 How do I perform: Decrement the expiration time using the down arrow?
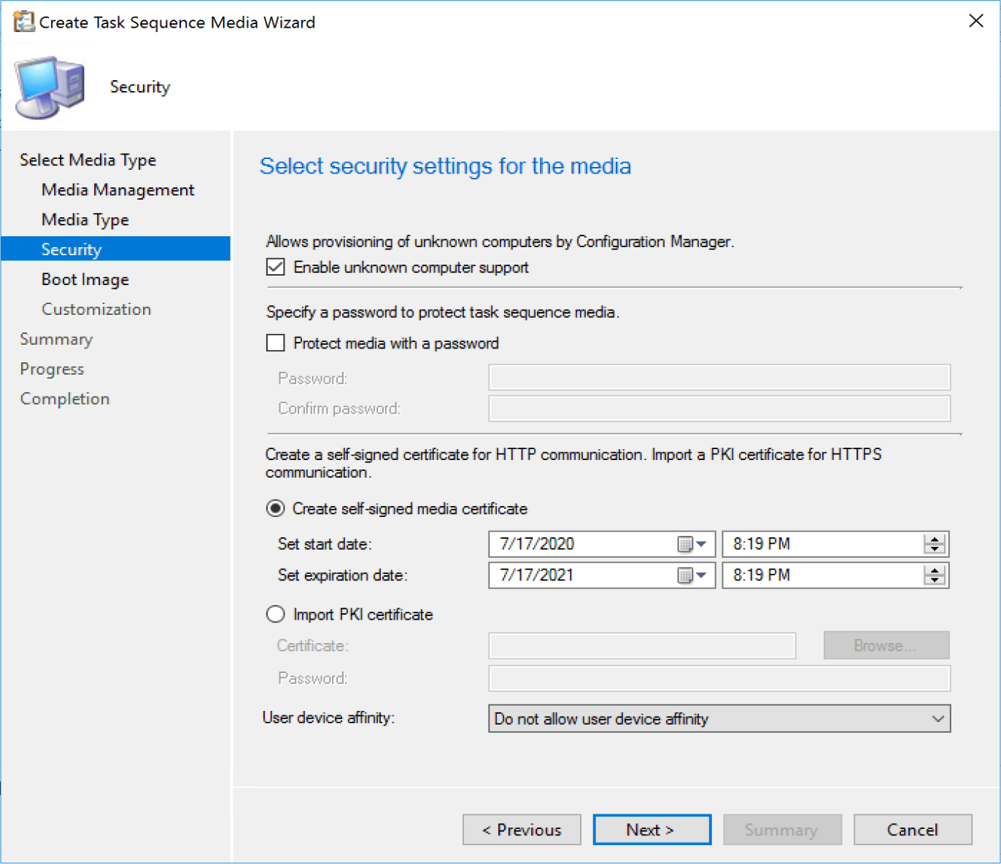(x=934, y=580)
